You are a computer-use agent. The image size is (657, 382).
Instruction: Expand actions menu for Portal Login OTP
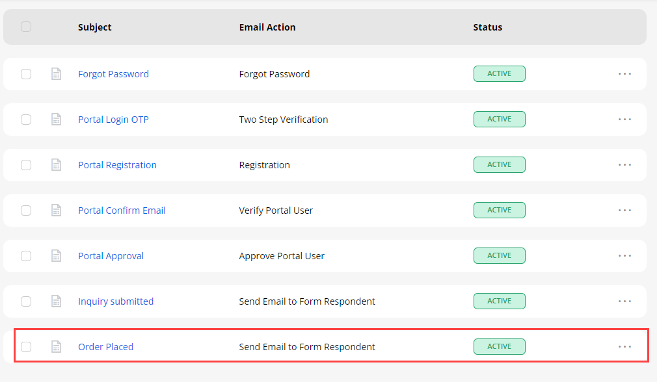pyautogui.click(x=624, y=120)
